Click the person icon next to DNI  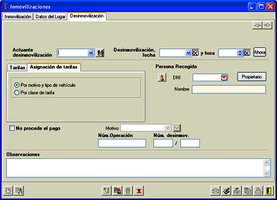point(162,78)
